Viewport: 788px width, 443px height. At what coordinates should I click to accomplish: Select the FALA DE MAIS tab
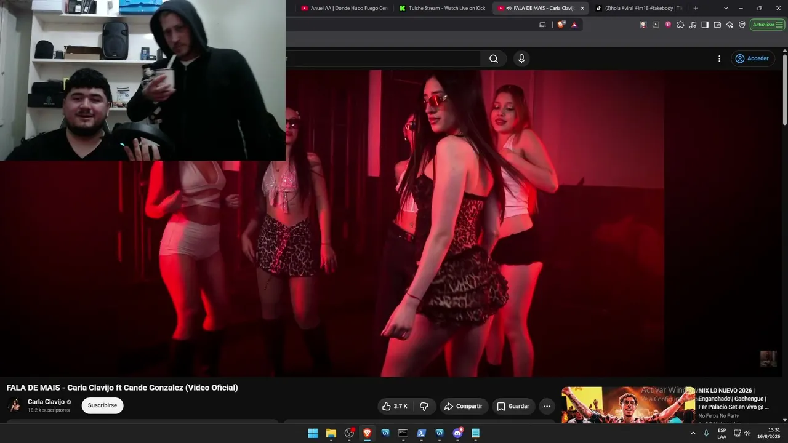[541, 8]
